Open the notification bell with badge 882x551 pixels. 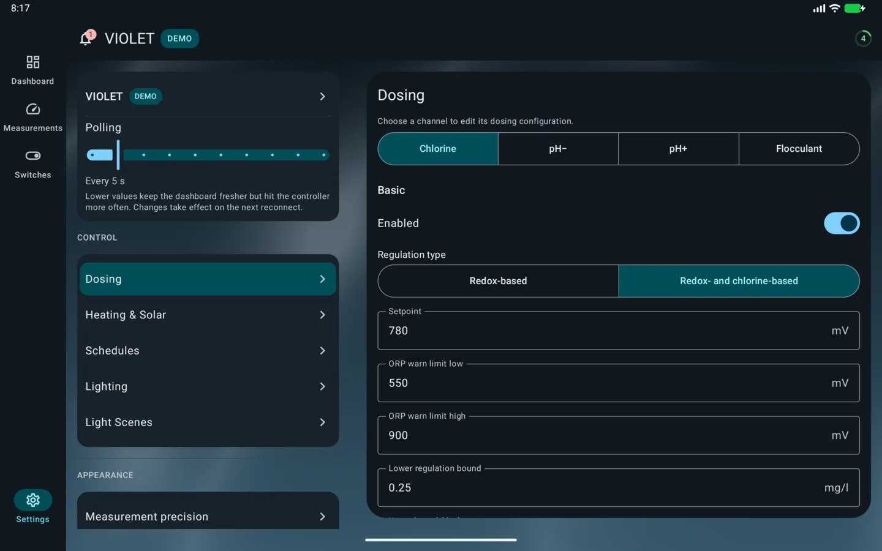click(x=87, y=38)
